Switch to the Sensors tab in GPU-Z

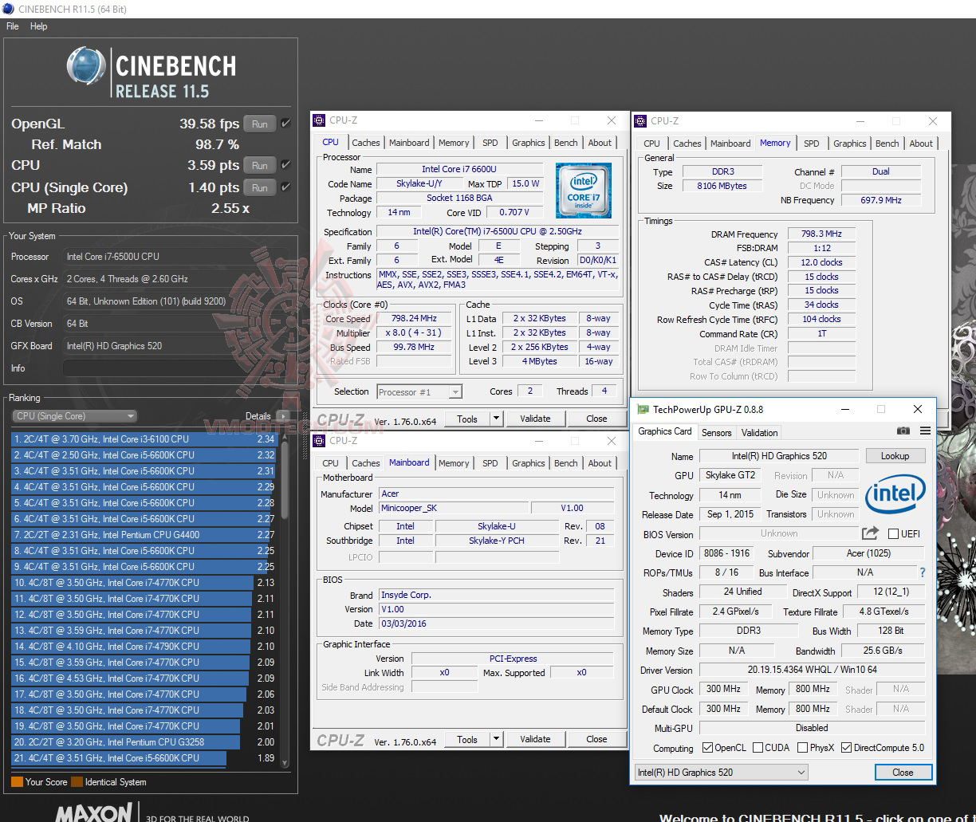(716, 433)
